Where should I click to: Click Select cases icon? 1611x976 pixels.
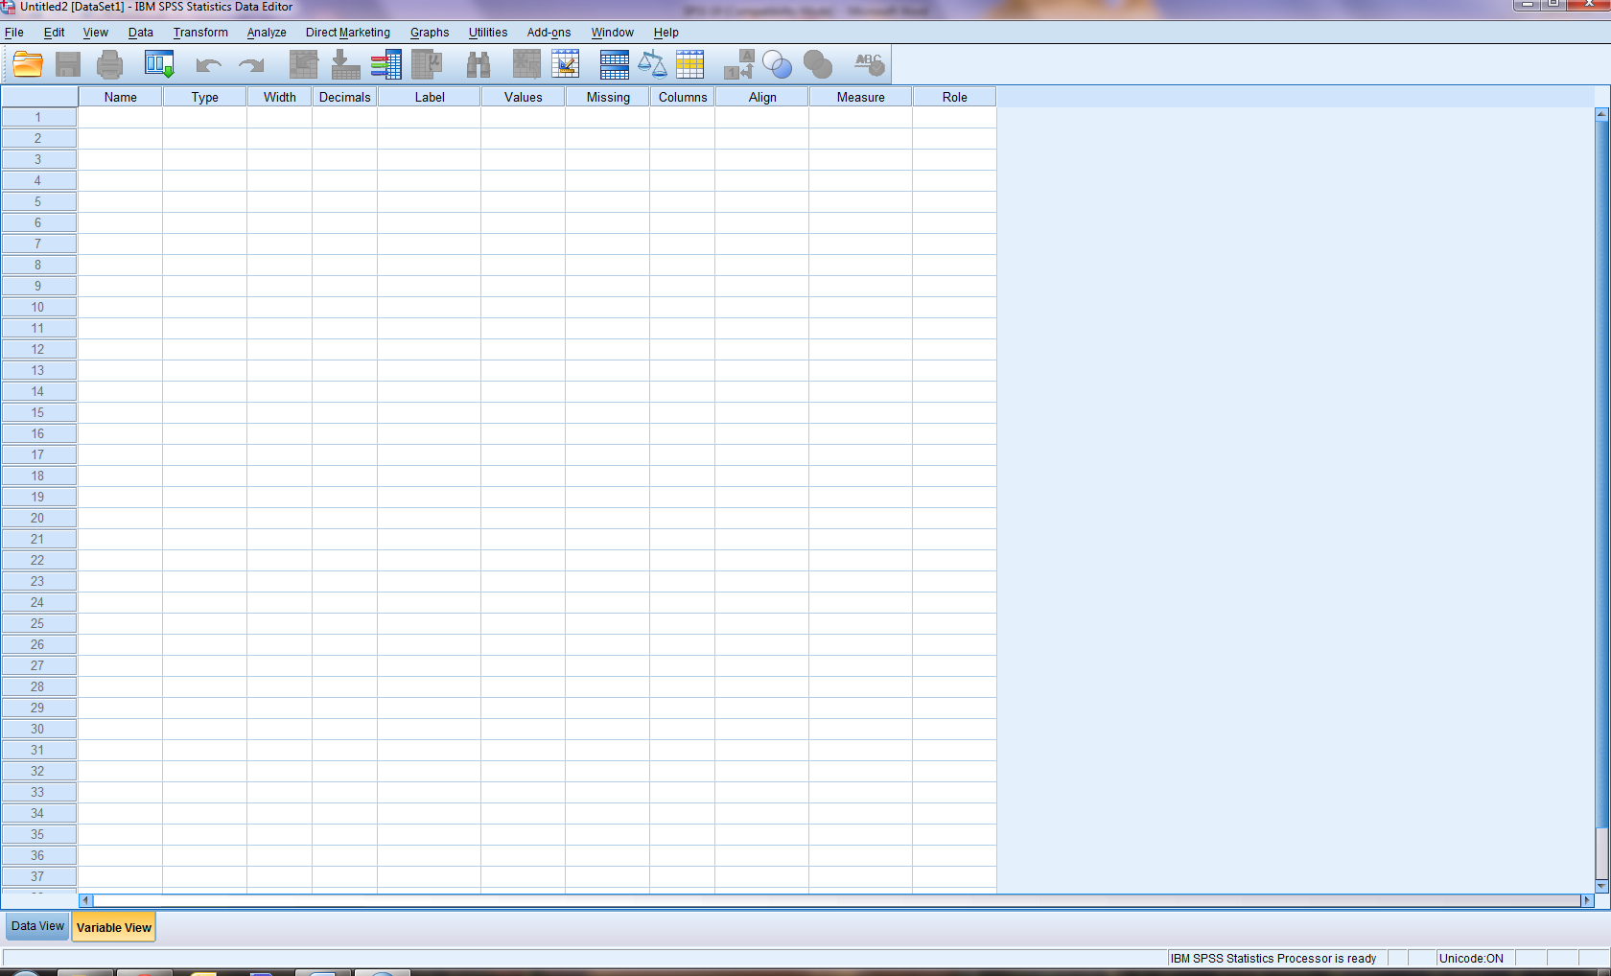click(690, 64)
